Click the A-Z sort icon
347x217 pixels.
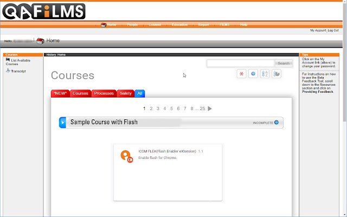(265, 74)
